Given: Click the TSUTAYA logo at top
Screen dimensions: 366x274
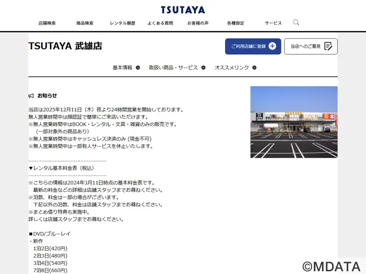Looking at the screenshot, I should click(183, 10).
